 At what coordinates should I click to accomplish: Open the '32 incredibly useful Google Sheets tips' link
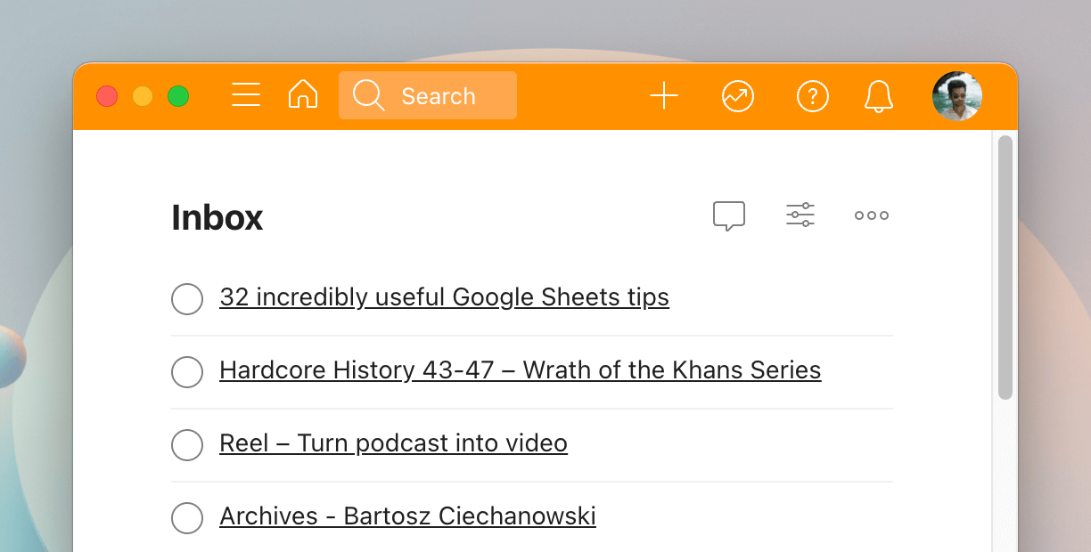pyautogui.click(x=444, y=297)
